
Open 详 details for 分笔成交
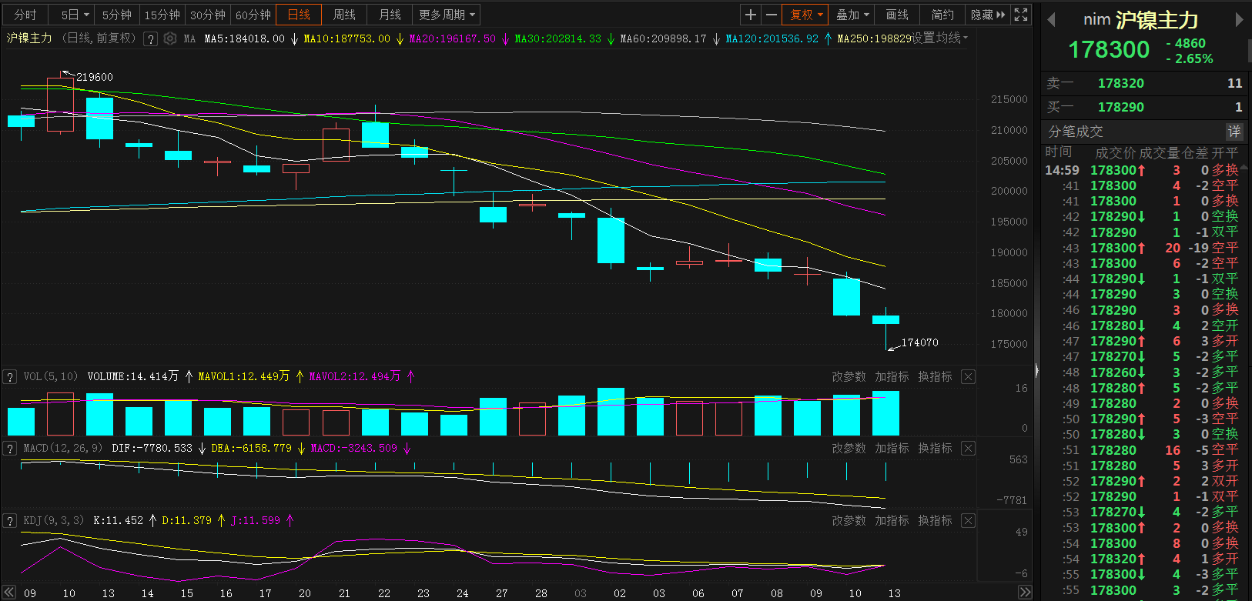[1234, 132]
